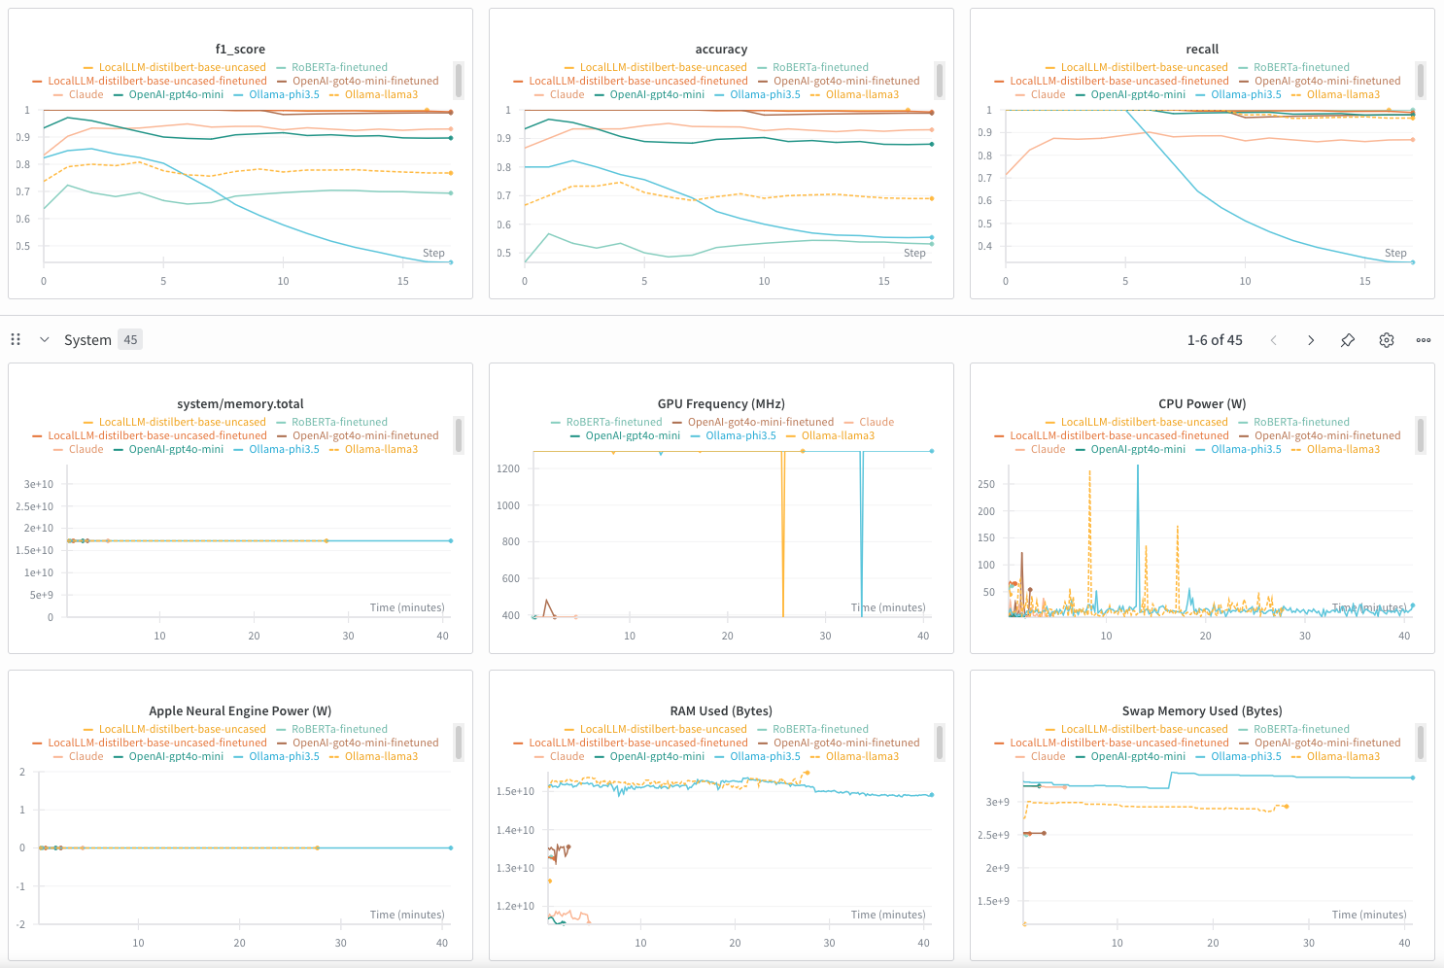Pin the System panel section

pos(1348,340)
